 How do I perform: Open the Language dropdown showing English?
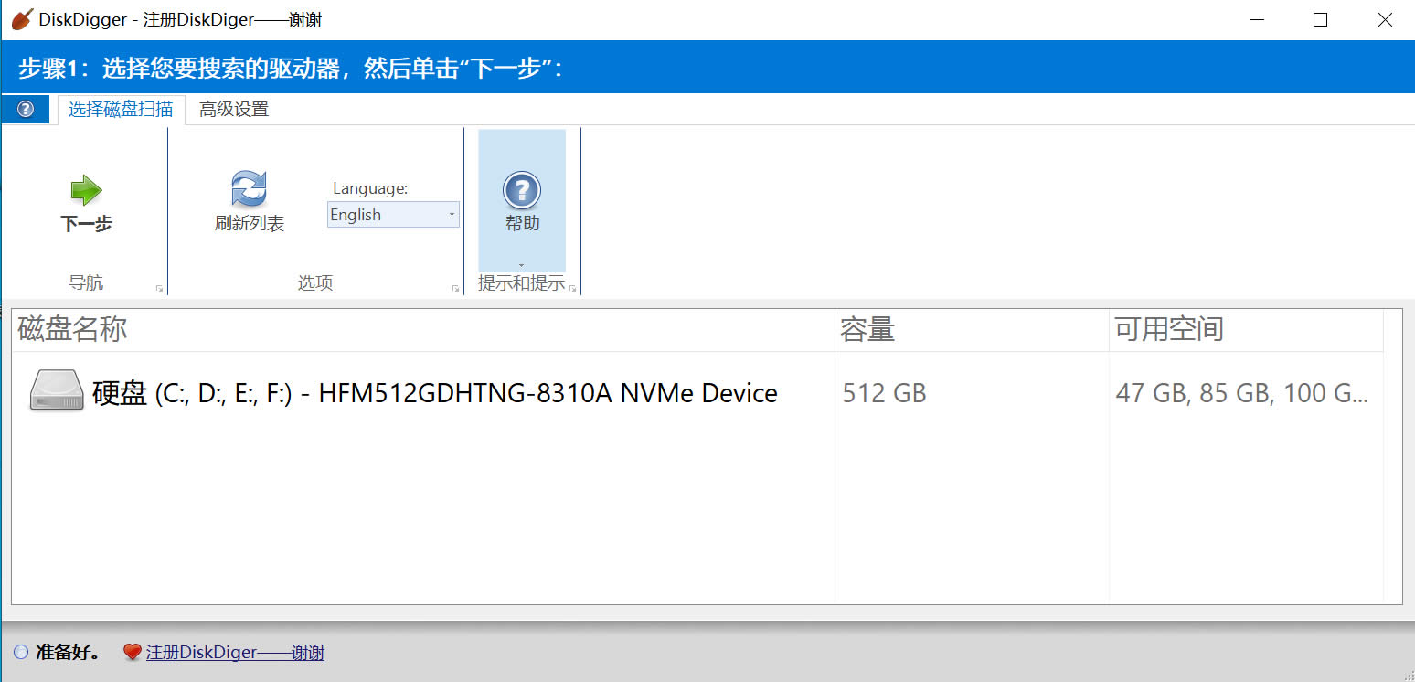click(x=393, y=215)
